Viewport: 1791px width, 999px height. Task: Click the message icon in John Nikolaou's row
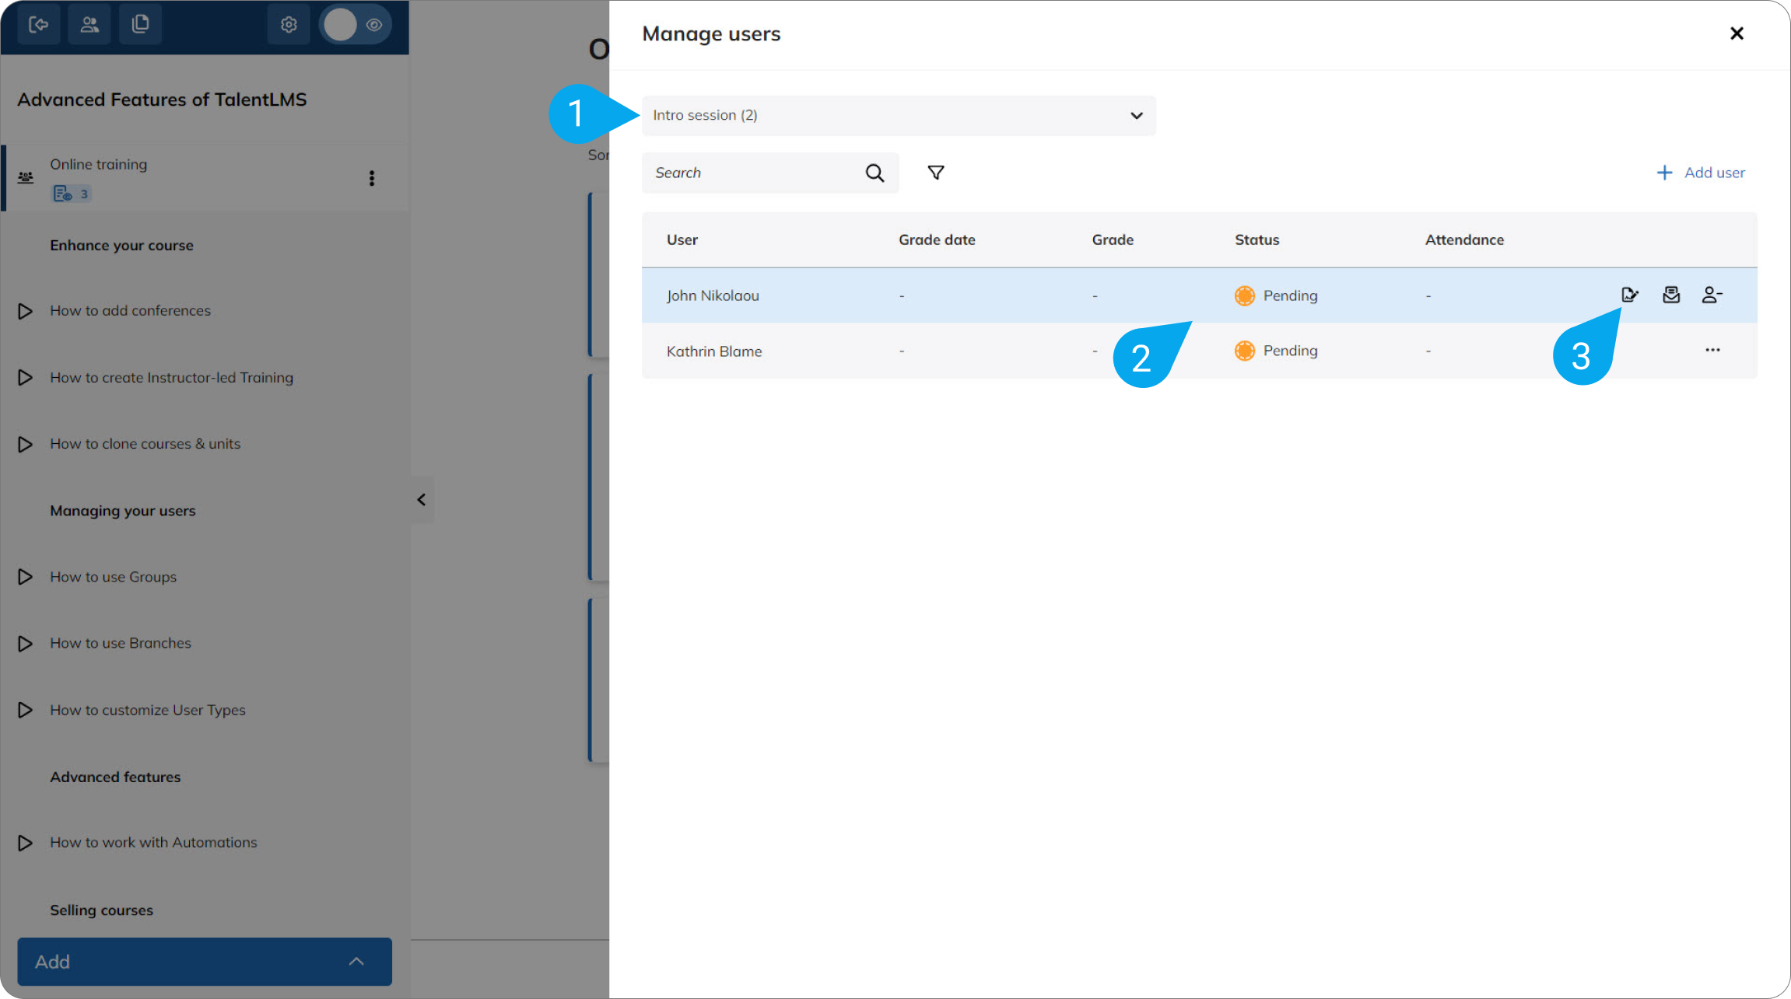(x=1670, y=295)
